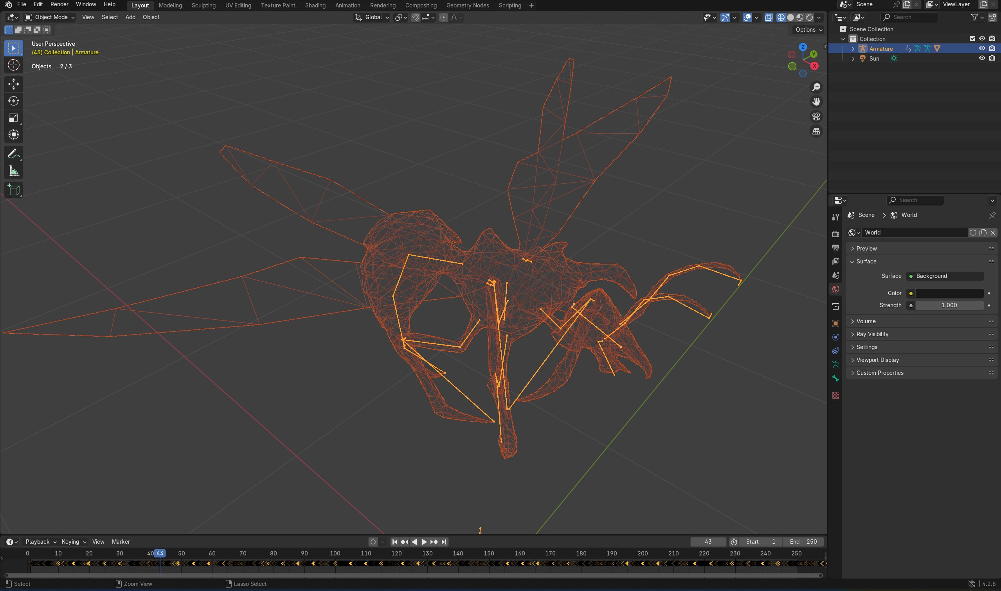Uncheck the Collection exclude checkbox
1001x591 pixels.
[x=972, y=39]
